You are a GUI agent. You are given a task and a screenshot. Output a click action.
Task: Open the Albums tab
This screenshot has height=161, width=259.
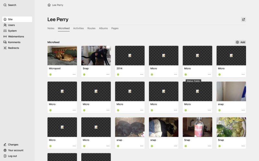click(103, 28)
